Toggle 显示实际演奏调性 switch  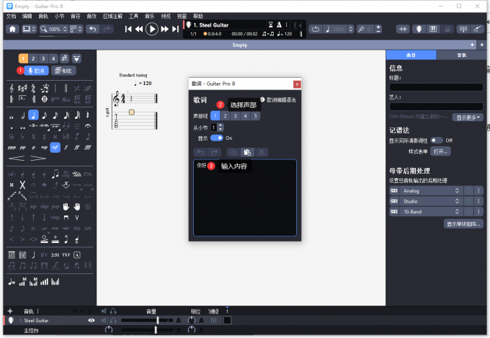click(x=437, y=140)
